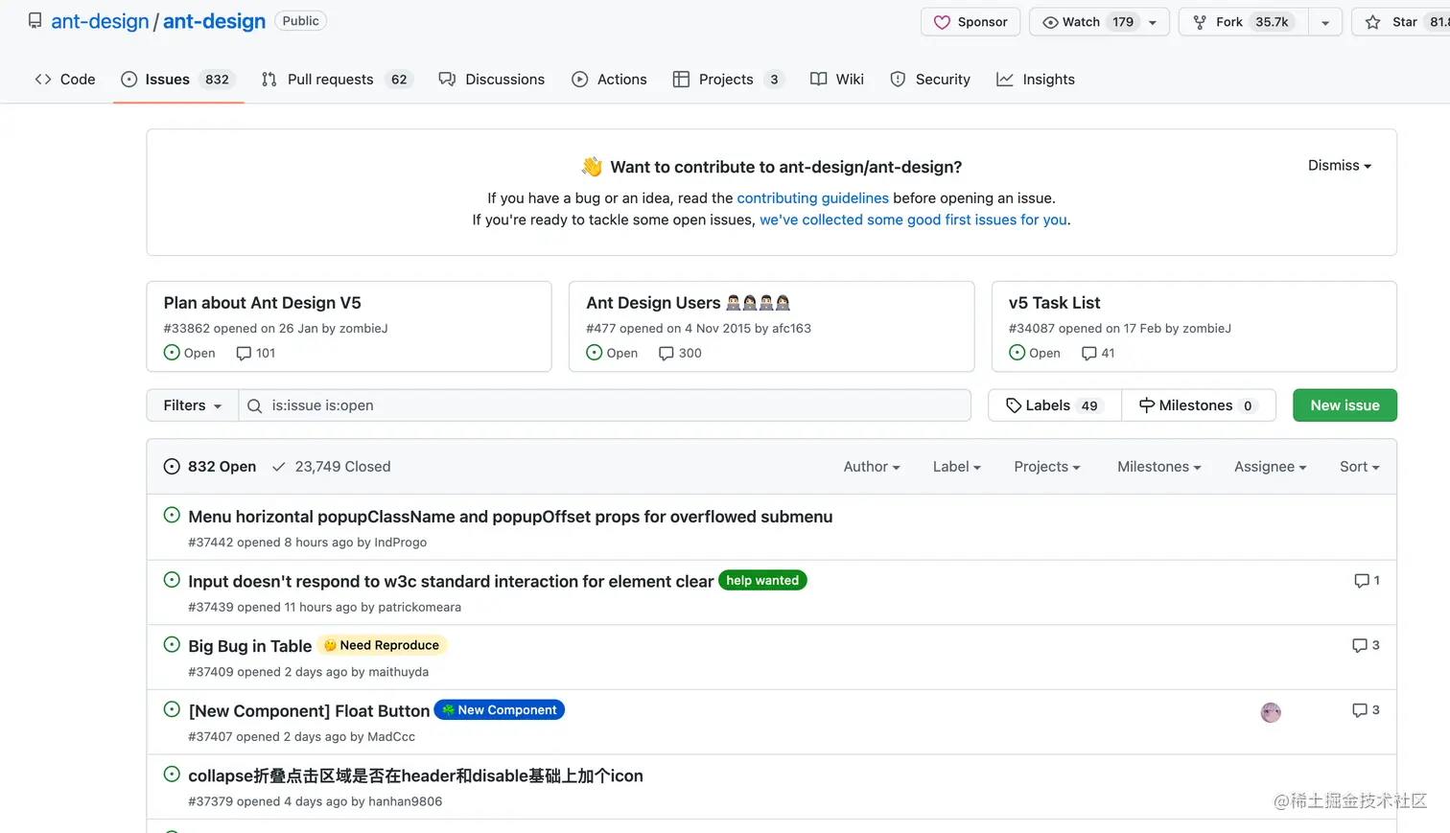Click author name maithuyda
The image size is (1450, 833).
point(399,672)
